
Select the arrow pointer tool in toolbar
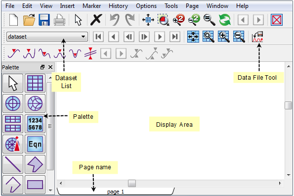tap(78, 20)
